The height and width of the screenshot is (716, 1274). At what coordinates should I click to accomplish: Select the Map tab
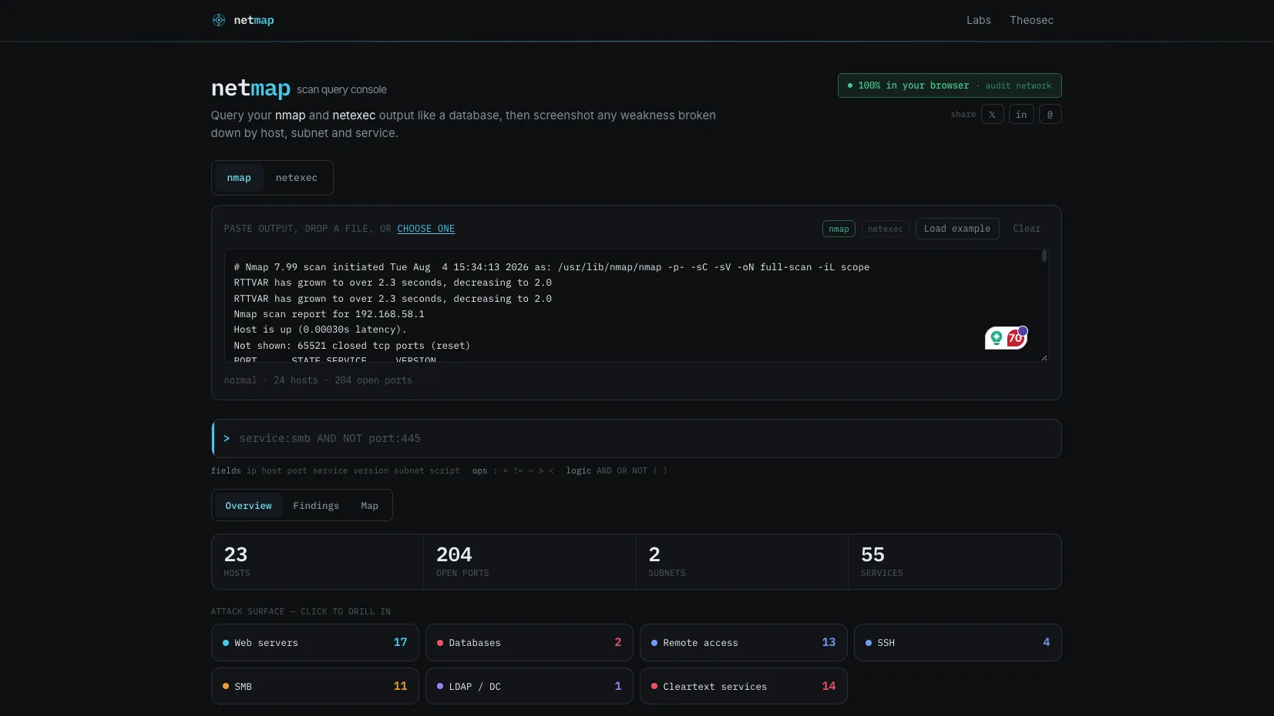point(369,506)
